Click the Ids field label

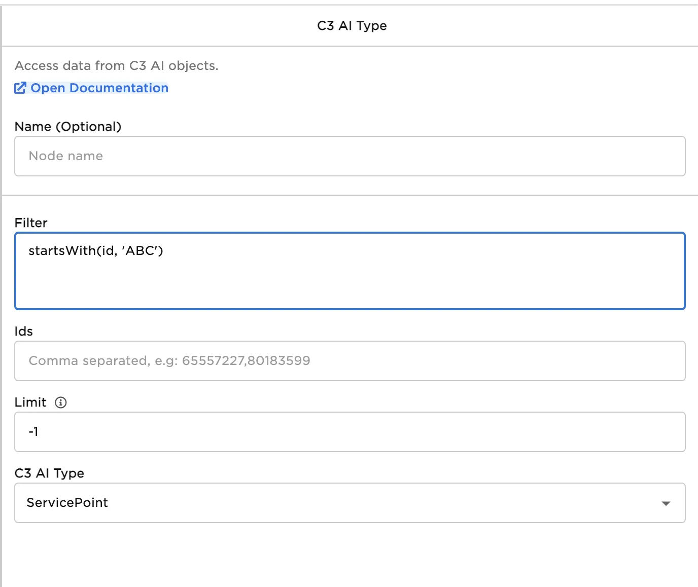tap(24, 332)
